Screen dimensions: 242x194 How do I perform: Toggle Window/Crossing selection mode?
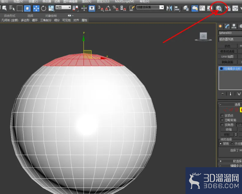[x=27, y=8]
